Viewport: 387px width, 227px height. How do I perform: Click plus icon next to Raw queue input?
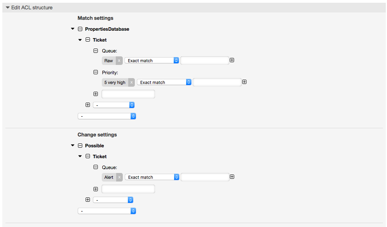point(232,60)
